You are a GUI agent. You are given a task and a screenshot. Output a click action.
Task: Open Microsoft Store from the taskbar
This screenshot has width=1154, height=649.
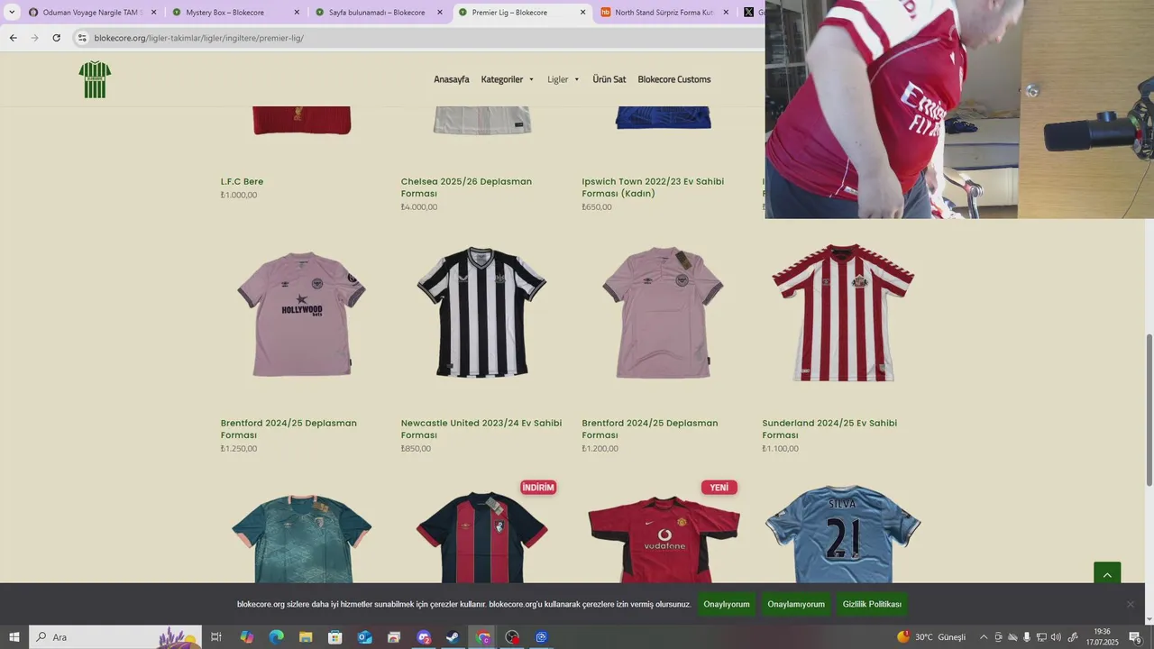[x=334, y=637]
